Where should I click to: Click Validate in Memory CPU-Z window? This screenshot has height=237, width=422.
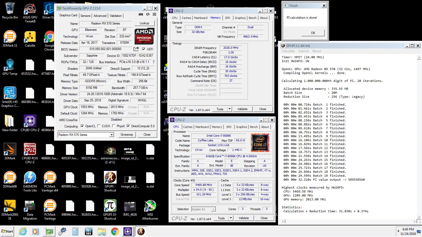(x=242, y=109)
